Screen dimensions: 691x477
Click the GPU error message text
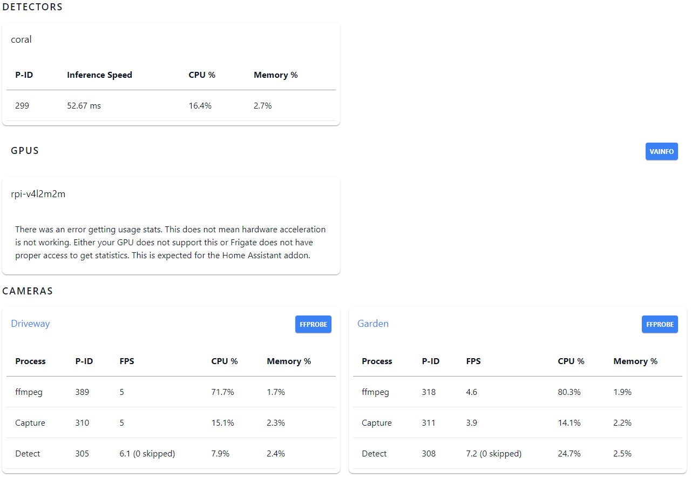click(x=171, y=242)
